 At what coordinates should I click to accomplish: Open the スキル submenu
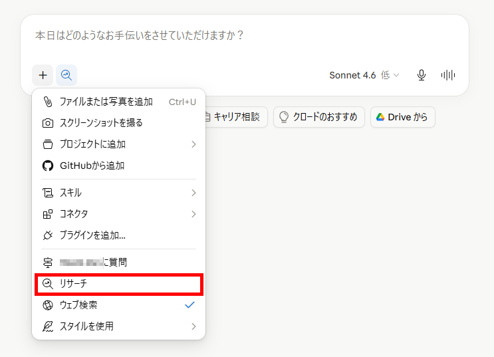119,193
